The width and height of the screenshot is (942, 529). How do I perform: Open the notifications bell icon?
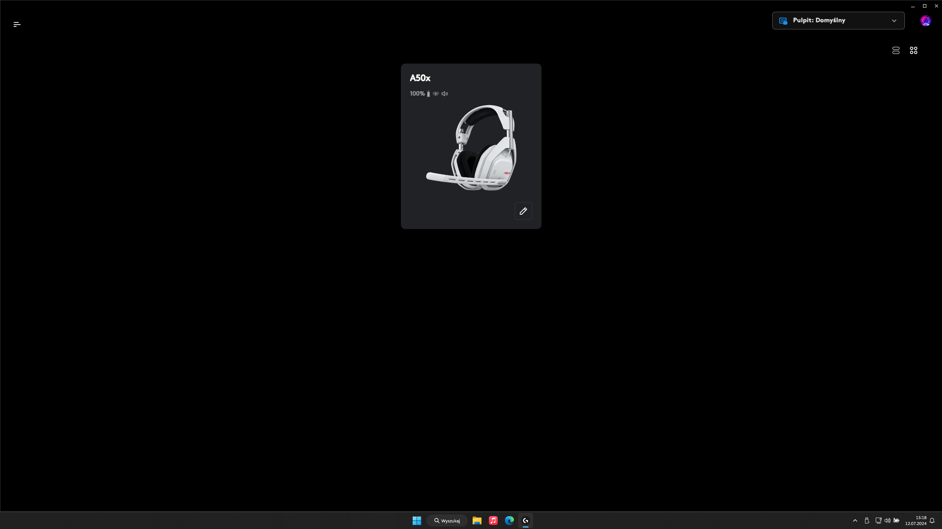932,521
